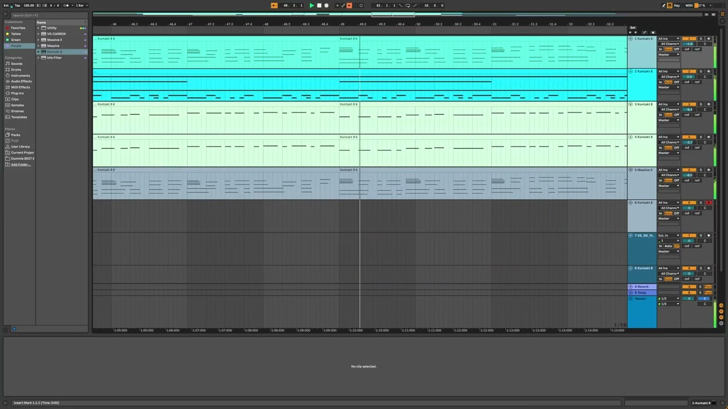This screenshot has width=728, height=409.
Task: Open Grooves category in browser
Action: pos(17,111)
